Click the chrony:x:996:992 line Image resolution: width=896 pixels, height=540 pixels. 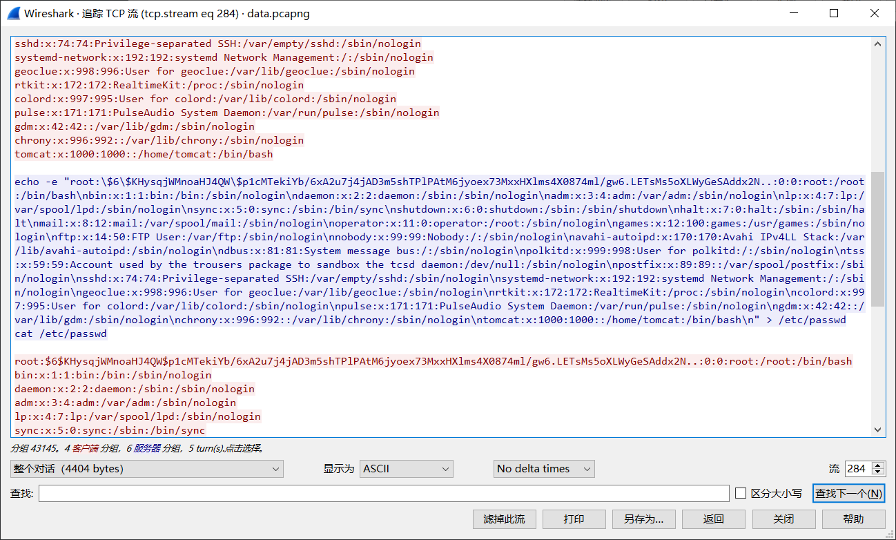pyautogui.click(x=159, y=140)
